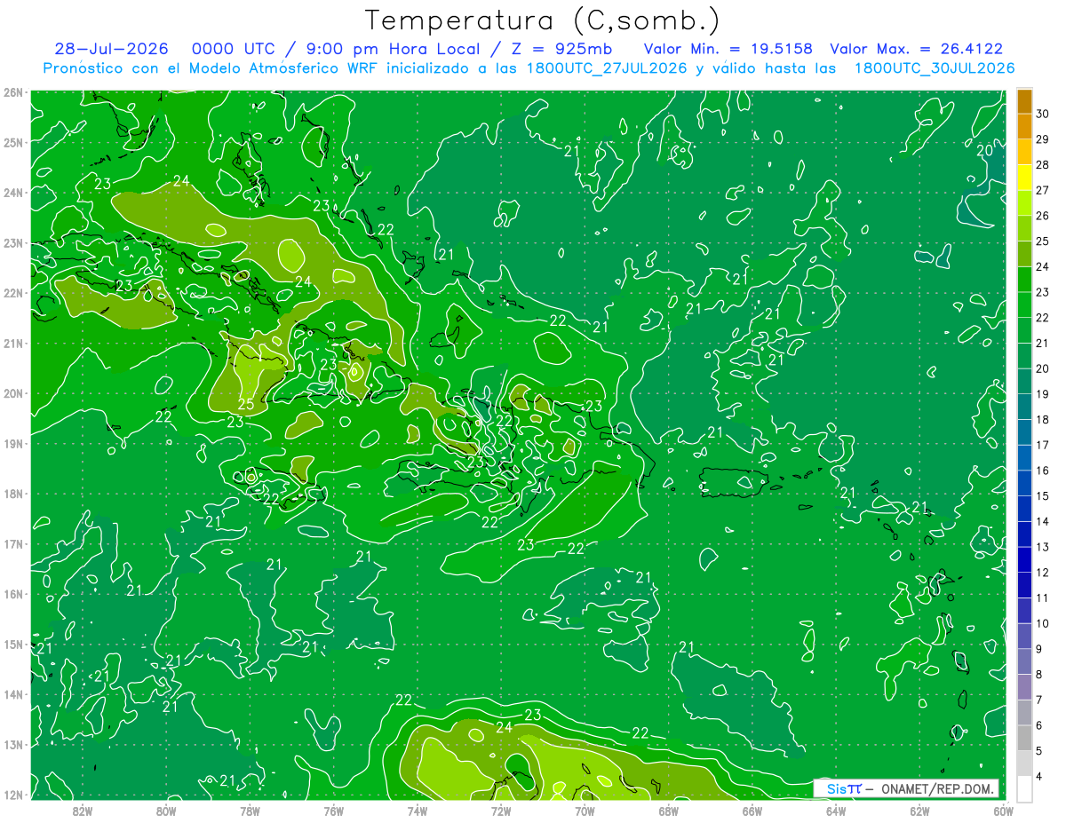Viewport: 1066px width, 823px height.
Task: Click the dark orange top legend segment
Action: pos(1024,101)
